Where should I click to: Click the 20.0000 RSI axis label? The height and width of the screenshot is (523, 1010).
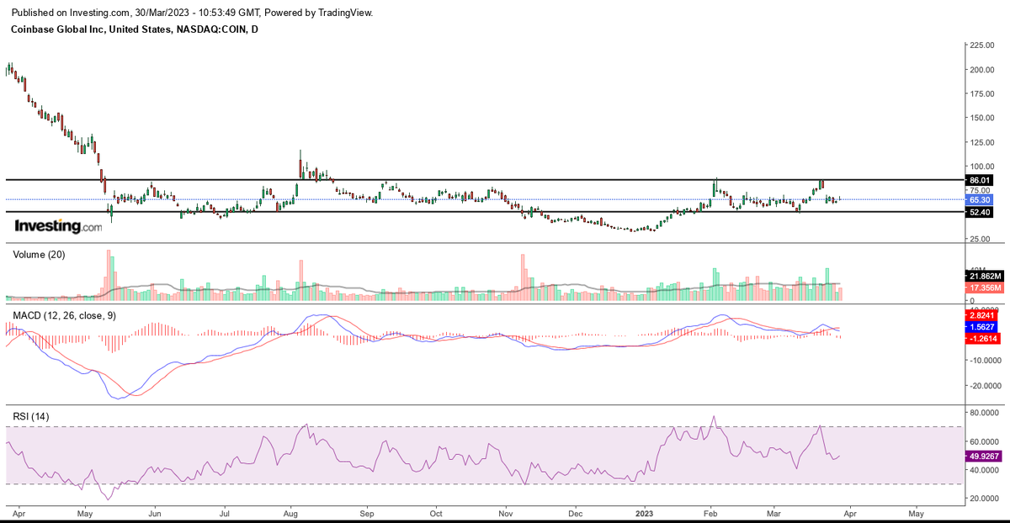(986, 498)
